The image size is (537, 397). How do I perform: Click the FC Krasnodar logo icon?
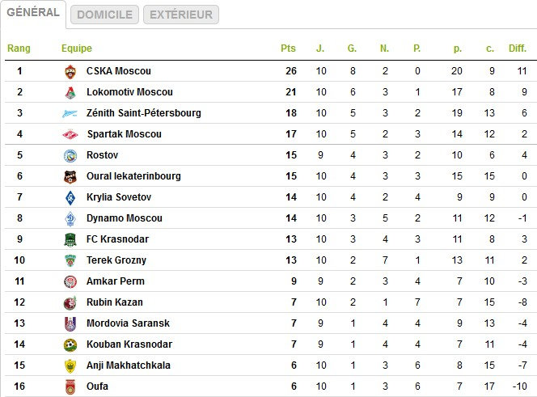pyautogui.click(x=70, y=239)
